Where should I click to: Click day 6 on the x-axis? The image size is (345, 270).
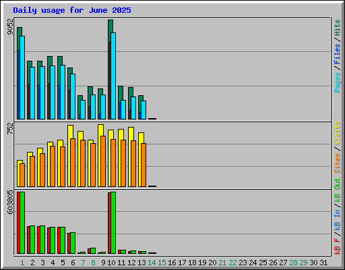[73, 263]
